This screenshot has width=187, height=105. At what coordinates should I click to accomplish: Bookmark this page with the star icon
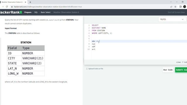click(x=175, y=7)
